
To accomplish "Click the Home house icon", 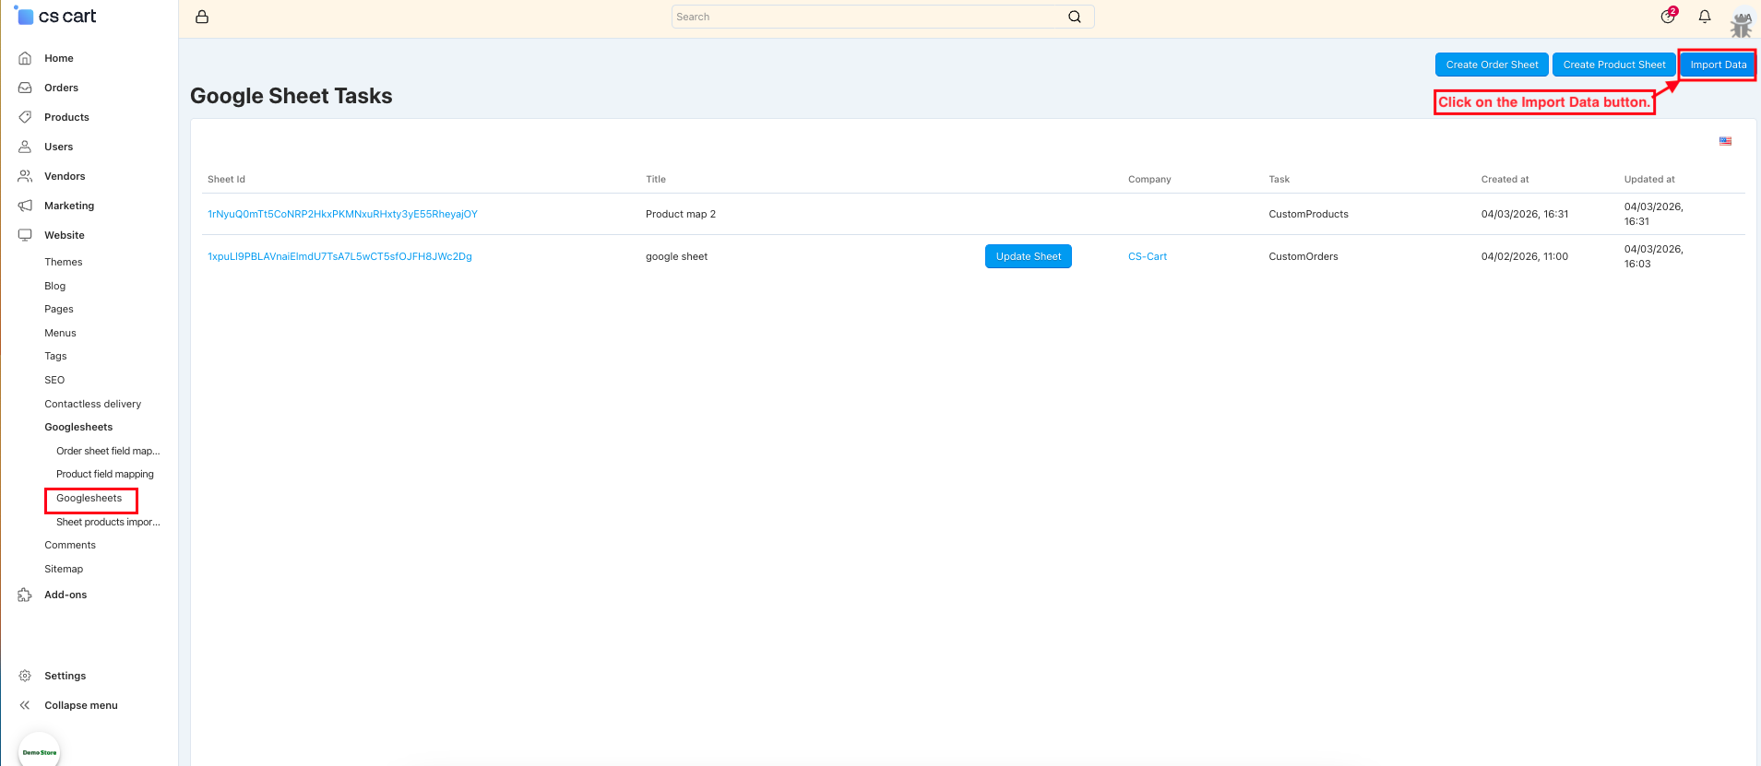I will tap(25, 58).
